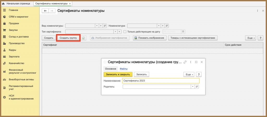
Task: Click the Наименование input field
Action: tap(161, 81)
